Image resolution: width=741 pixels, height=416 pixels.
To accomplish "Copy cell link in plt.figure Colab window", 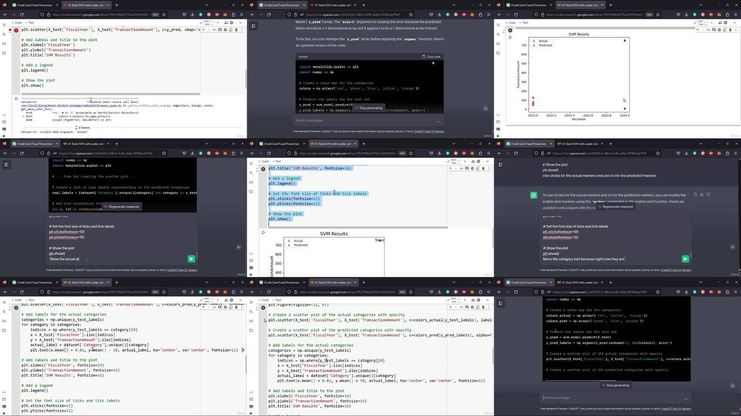I will coord(461,307).
